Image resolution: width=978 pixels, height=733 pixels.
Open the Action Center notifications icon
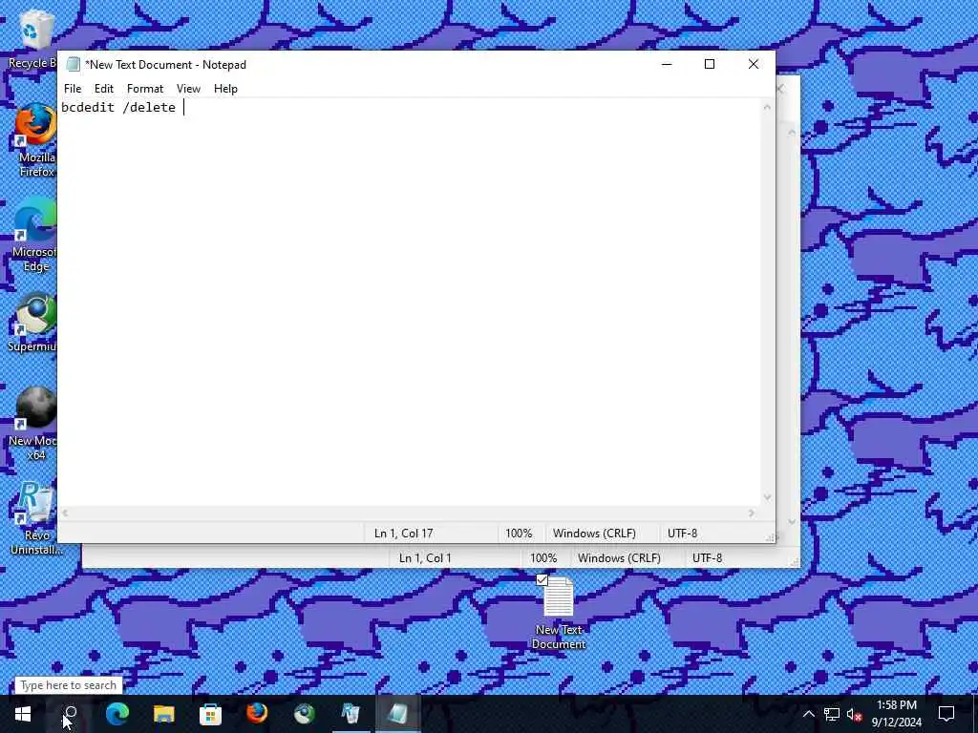(946, 714)
